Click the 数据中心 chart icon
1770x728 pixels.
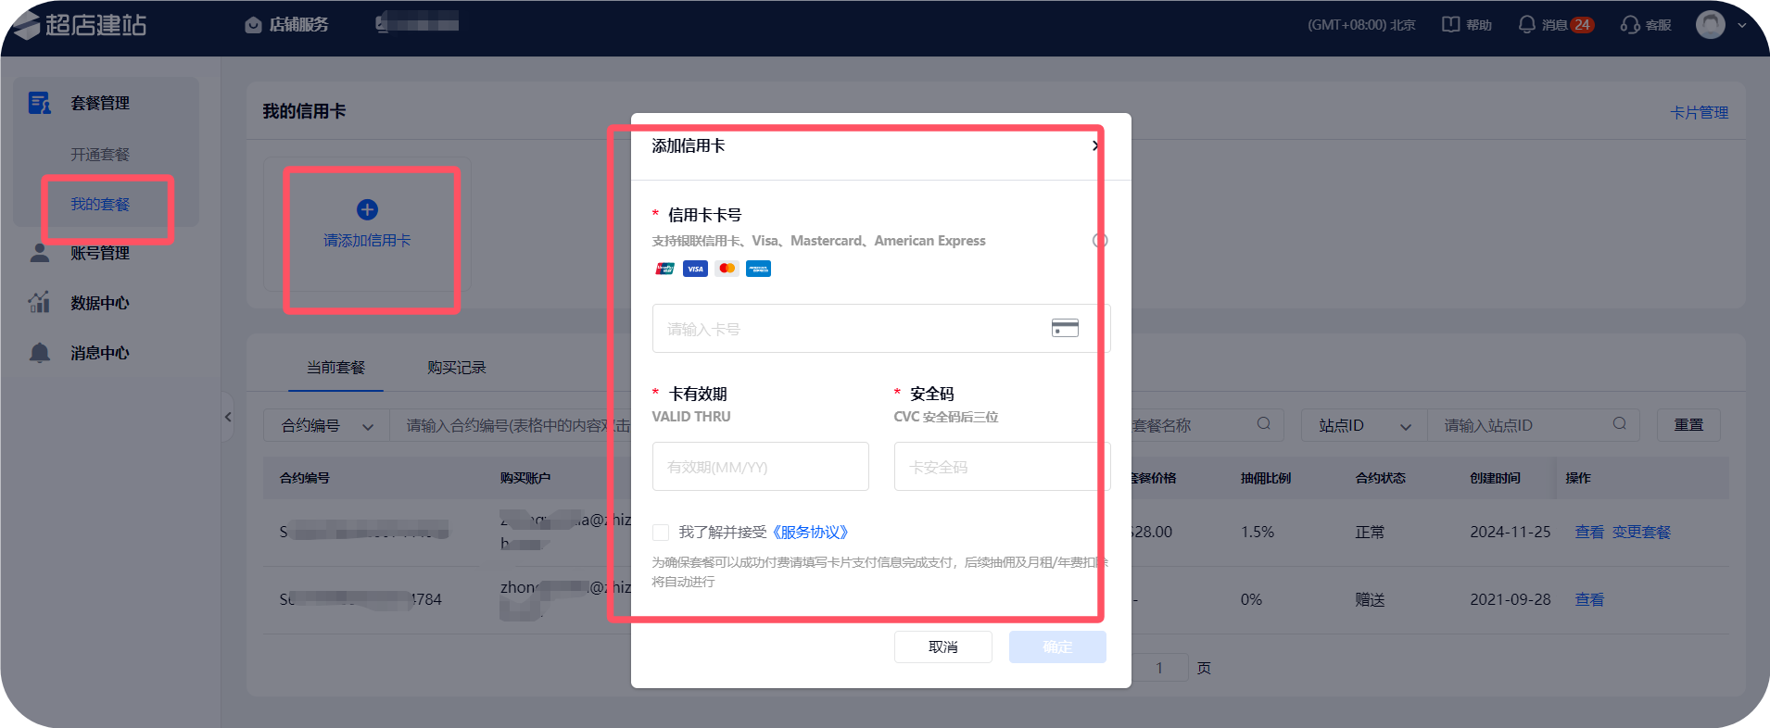coord(39,302)
